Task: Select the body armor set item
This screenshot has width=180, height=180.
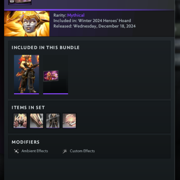Action: pyautogui.click(x=53, y=121)
